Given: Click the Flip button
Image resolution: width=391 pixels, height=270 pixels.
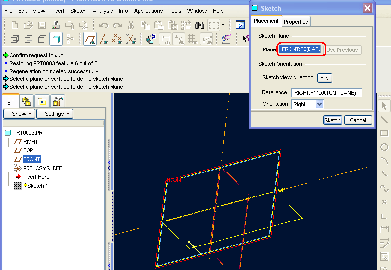Looking at the screenshot, I should click(324, 78).
